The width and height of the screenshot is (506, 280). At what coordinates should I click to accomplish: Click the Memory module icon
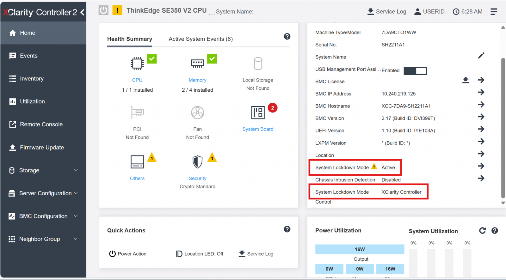197,64
